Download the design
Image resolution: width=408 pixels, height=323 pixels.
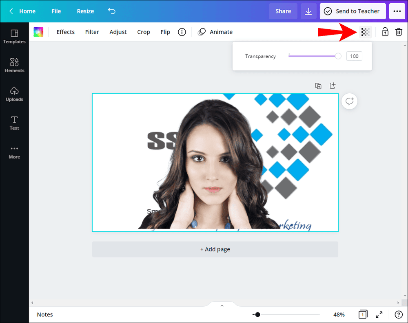click(x=309, y=11)
